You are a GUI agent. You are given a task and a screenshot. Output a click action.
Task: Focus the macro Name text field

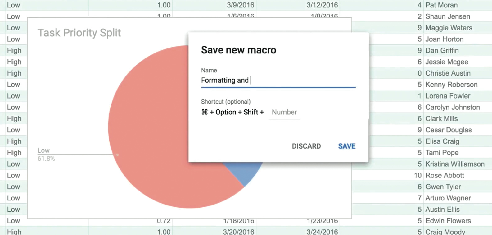pyautogui.click(x=278, y=81)
